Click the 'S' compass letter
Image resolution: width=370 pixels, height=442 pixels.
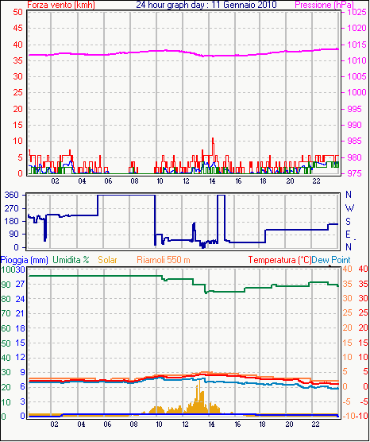point(349,222)
